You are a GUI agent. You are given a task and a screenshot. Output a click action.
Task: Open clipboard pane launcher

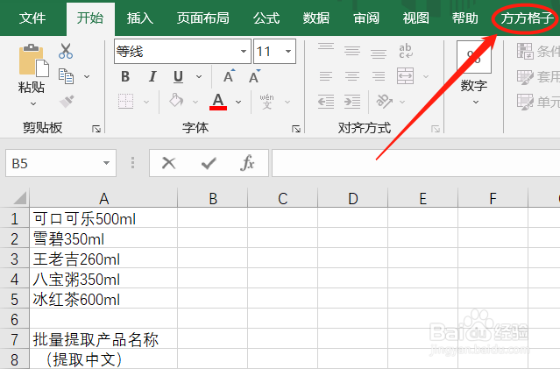click(96, 129)
